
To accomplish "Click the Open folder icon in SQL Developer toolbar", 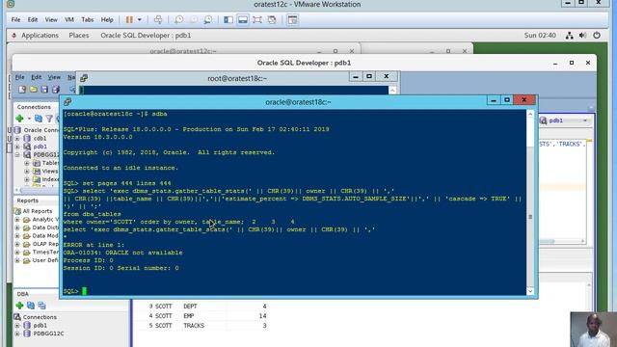I will click(x=34, y=90).
